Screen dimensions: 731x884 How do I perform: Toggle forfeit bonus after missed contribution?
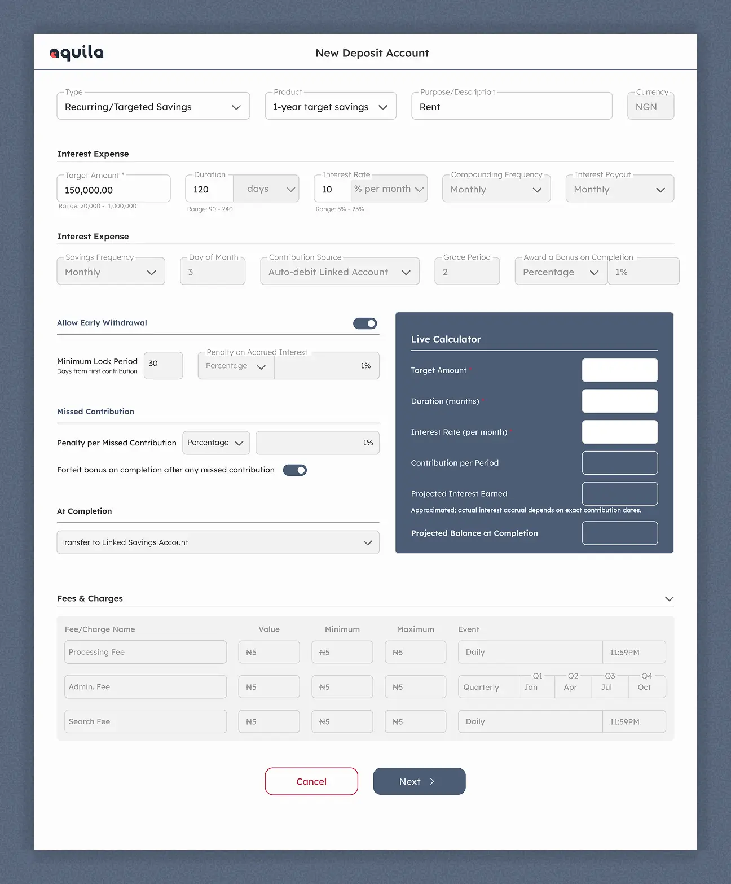[295, 470]
